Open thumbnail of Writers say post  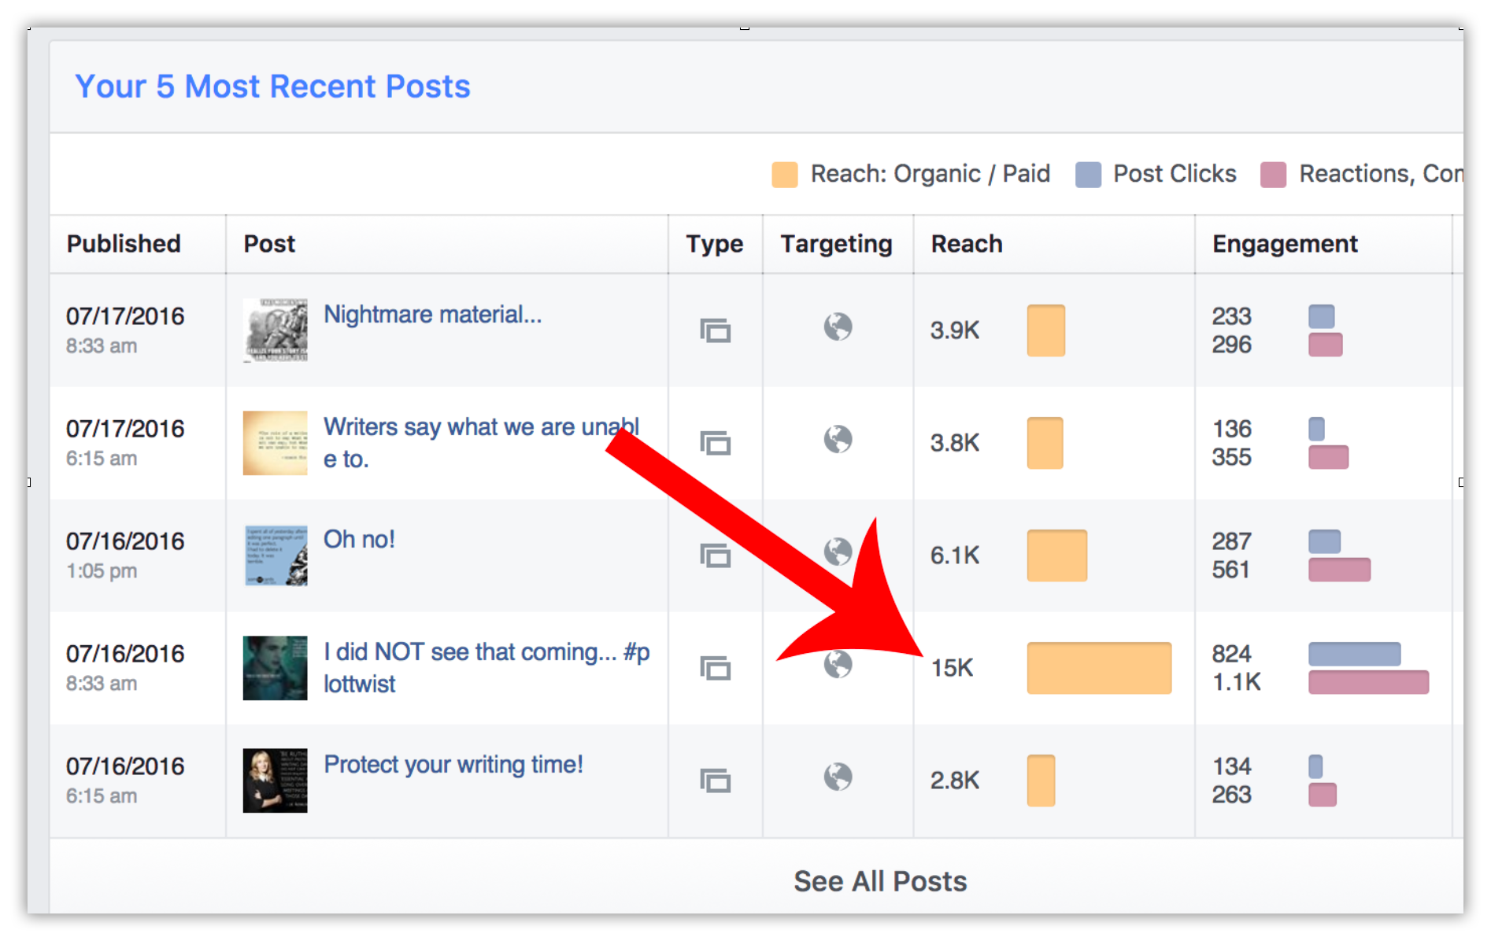[x=275, y=443]
